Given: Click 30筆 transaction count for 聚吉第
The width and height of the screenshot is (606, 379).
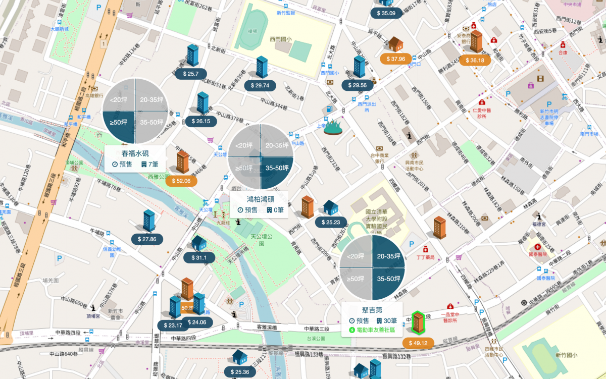Looking at the screenshot, I should 386,320.
